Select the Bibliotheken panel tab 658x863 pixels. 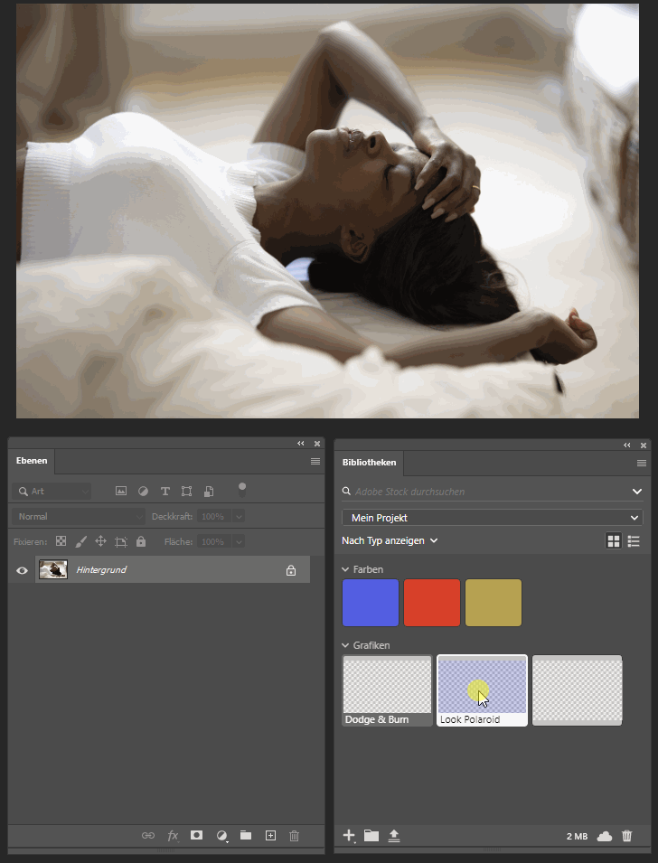369,462
